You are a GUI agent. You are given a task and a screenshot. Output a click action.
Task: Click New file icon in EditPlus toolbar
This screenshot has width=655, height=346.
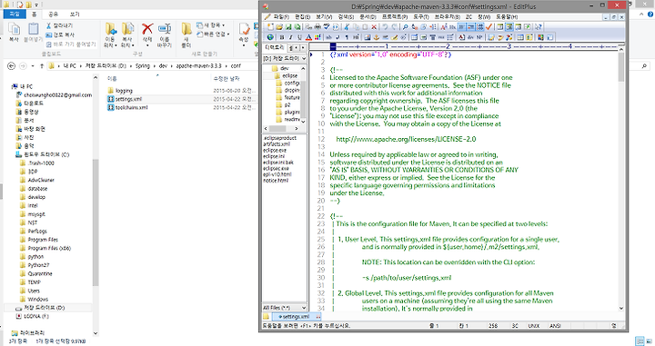pos(270,26)
